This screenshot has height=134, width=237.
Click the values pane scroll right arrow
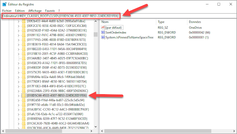234,131
